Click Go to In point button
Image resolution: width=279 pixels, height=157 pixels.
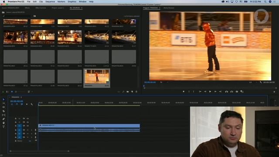click(200, 92)
